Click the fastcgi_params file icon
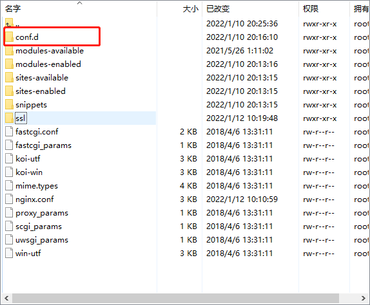 (9, 145)
